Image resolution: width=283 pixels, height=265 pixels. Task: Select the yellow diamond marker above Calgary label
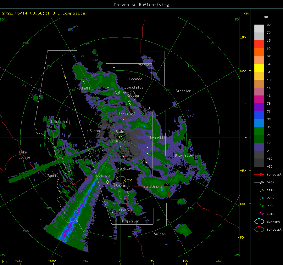click(x=124, y=181)
